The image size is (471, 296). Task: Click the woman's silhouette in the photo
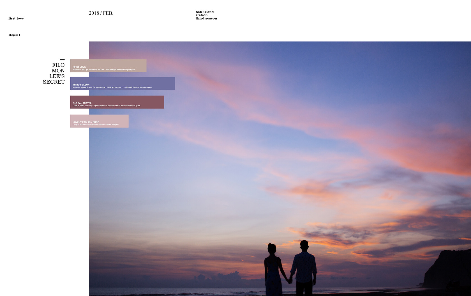tap(273, 269)
